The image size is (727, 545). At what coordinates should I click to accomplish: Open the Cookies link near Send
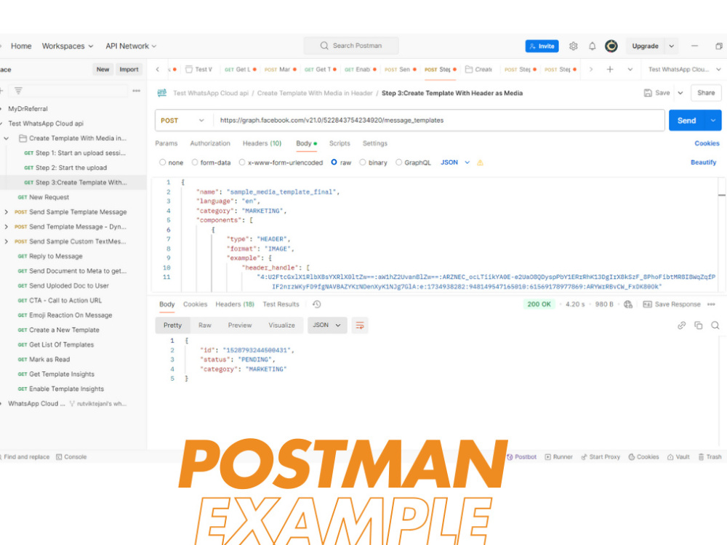[x=707, y=144]
